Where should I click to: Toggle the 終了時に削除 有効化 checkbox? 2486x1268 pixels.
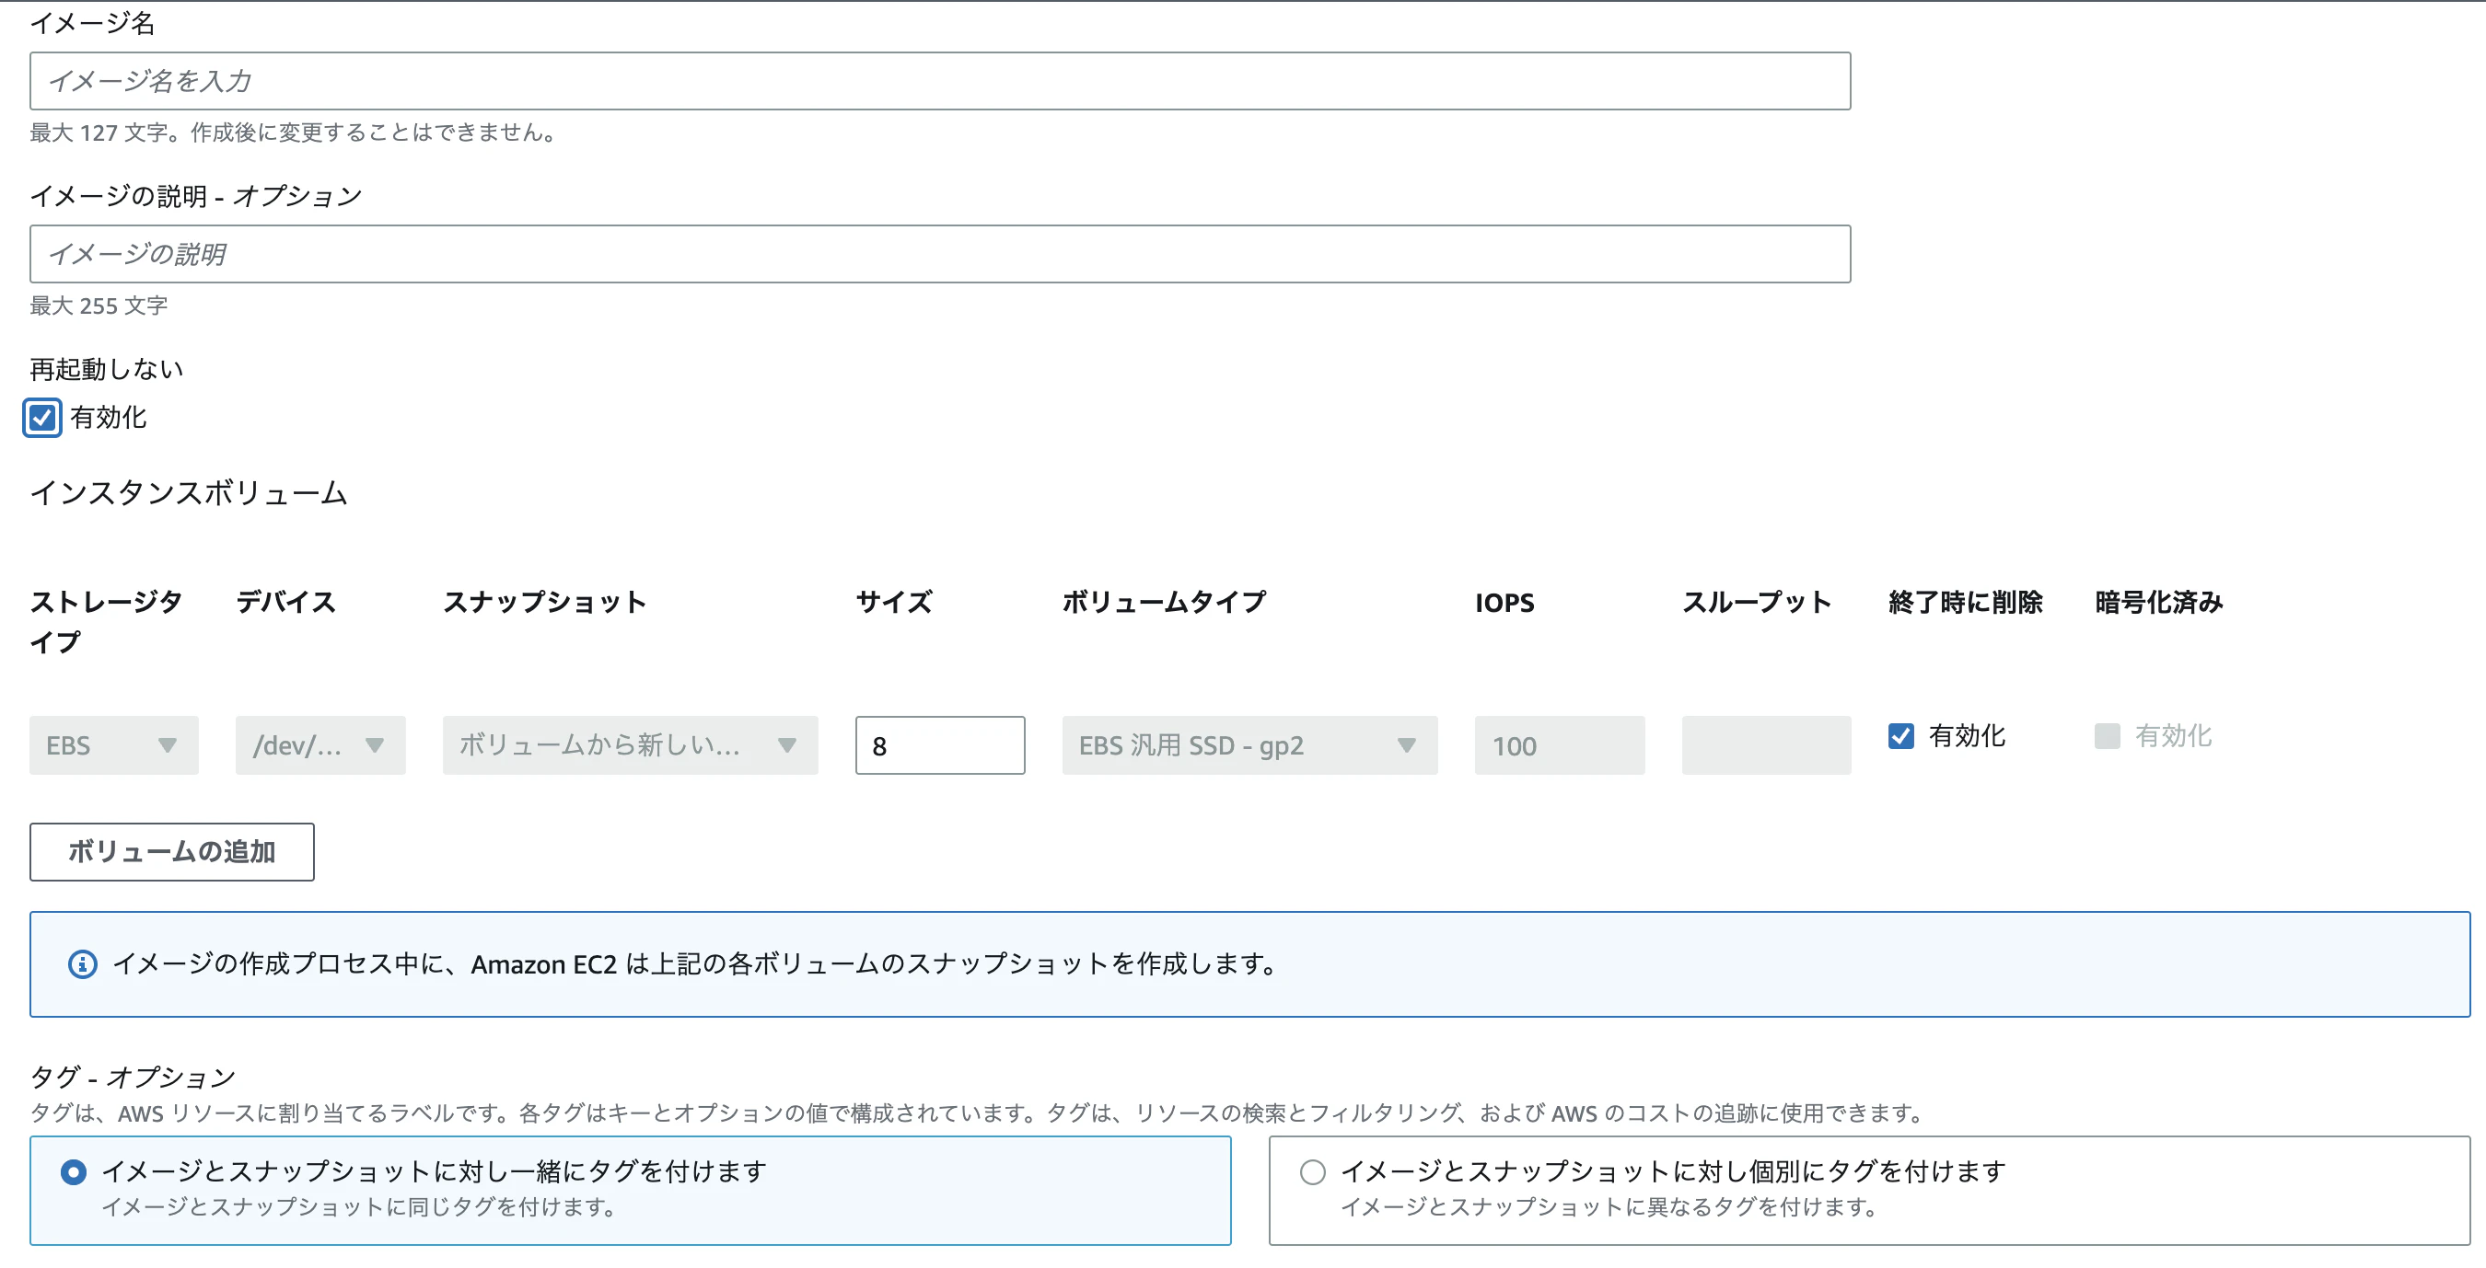(1901, 737)
